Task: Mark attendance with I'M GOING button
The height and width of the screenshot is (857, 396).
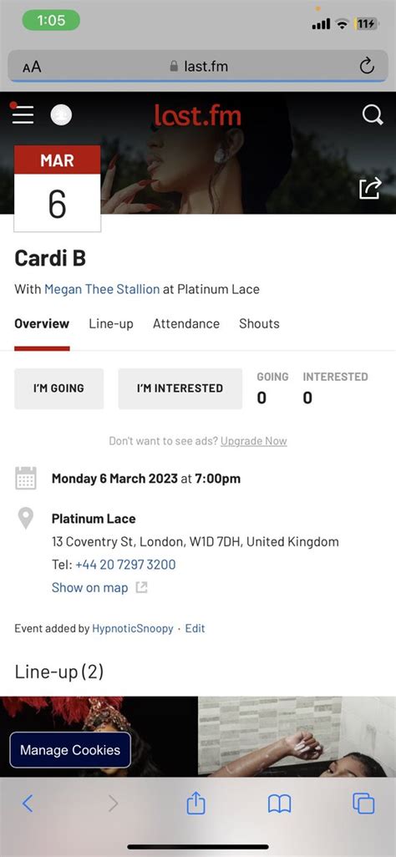Action: point(58,388)
